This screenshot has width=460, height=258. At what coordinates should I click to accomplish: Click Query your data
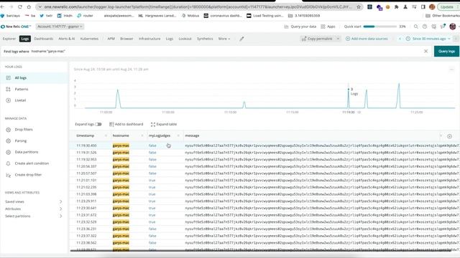point(300,27)
